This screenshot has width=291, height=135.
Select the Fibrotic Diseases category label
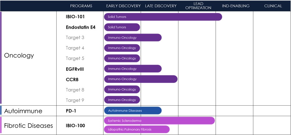(28, 126)
